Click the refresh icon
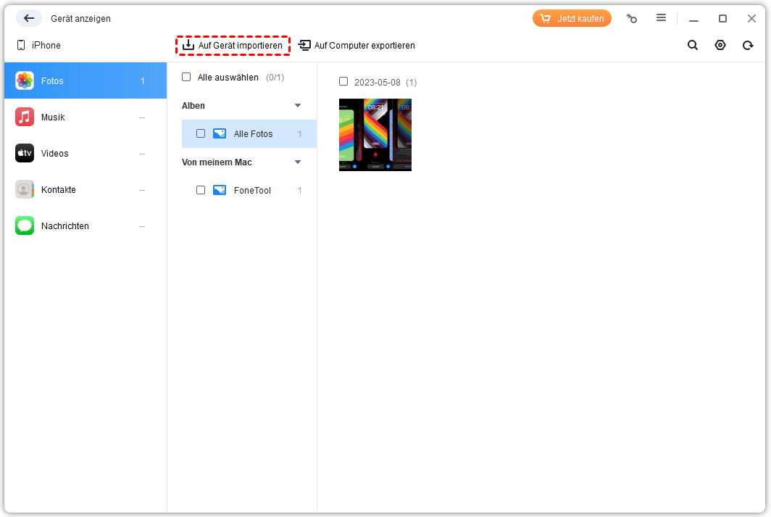Screen dimensions: 771x517 click(x=748, y=45)
